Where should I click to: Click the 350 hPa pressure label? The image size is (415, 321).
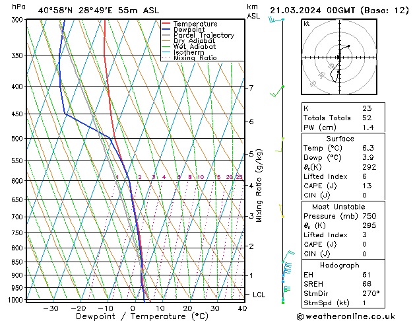(x=18, y=55)
